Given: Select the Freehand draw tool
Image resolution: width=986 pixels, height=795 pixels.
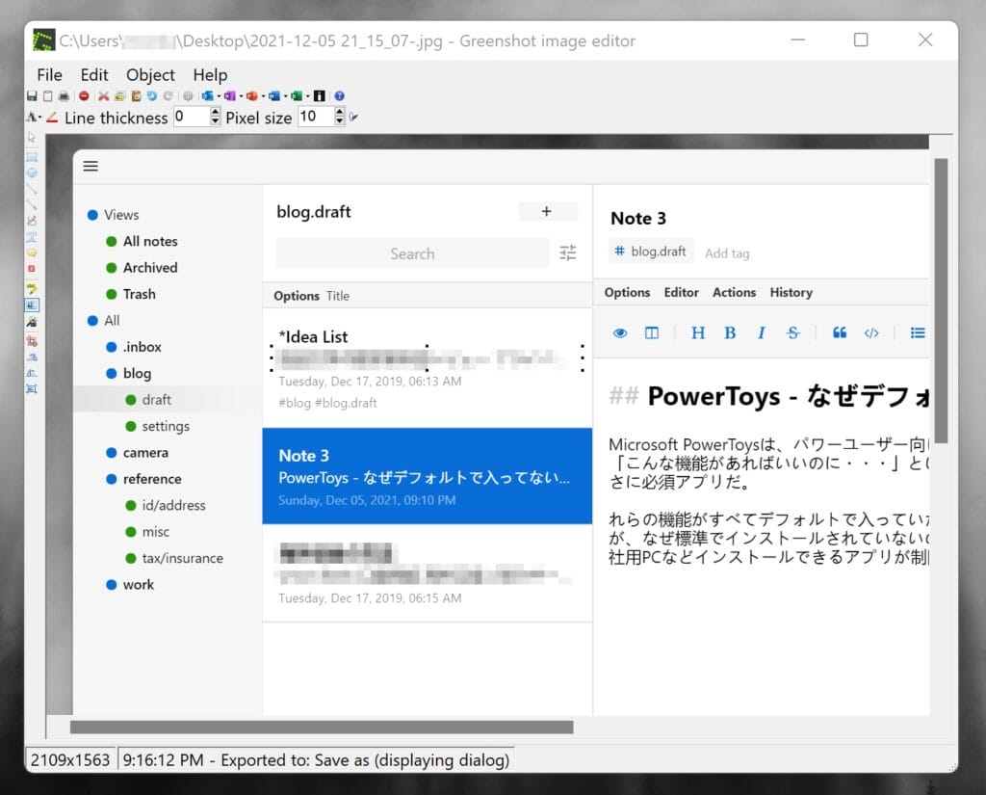Looking at the screenshot, I should click(32, 221).
